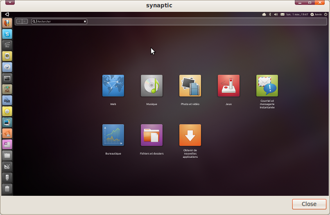Launch Skype from the launcher
330x215 pixels.
[7, 34]
